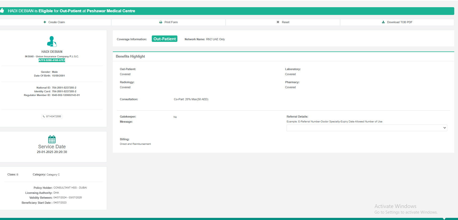
Task: Click the National ID value 784-2001-8237285-2
Action: (64, 88)
